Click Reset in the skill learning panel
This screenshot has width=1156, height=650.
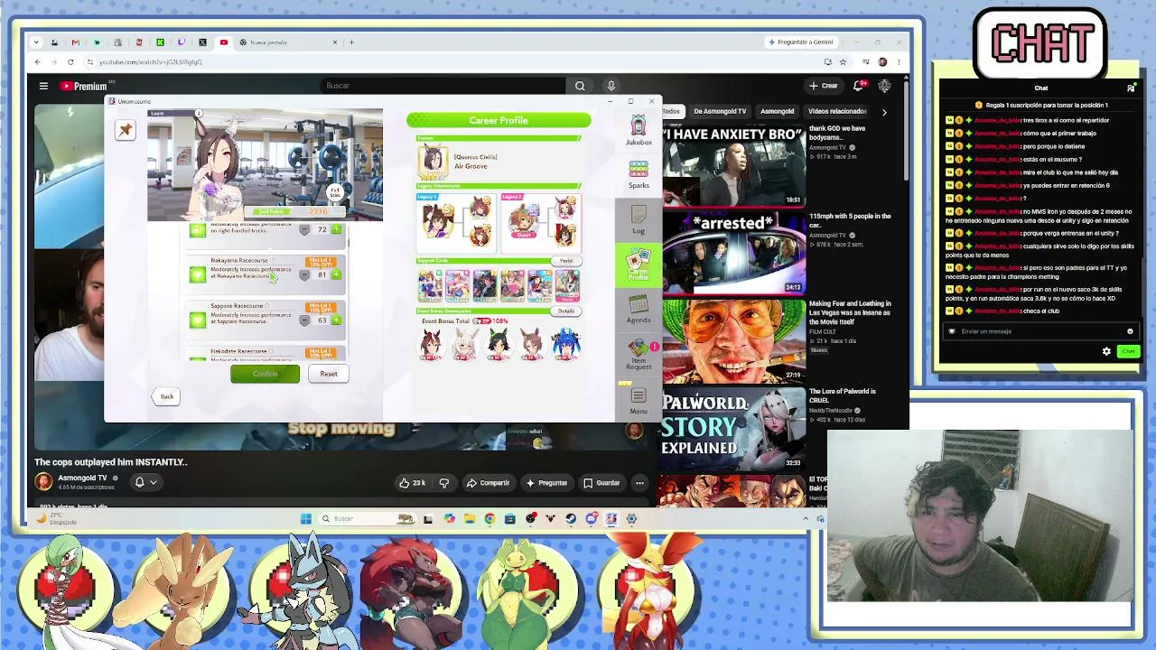click(x=329, y=374)
